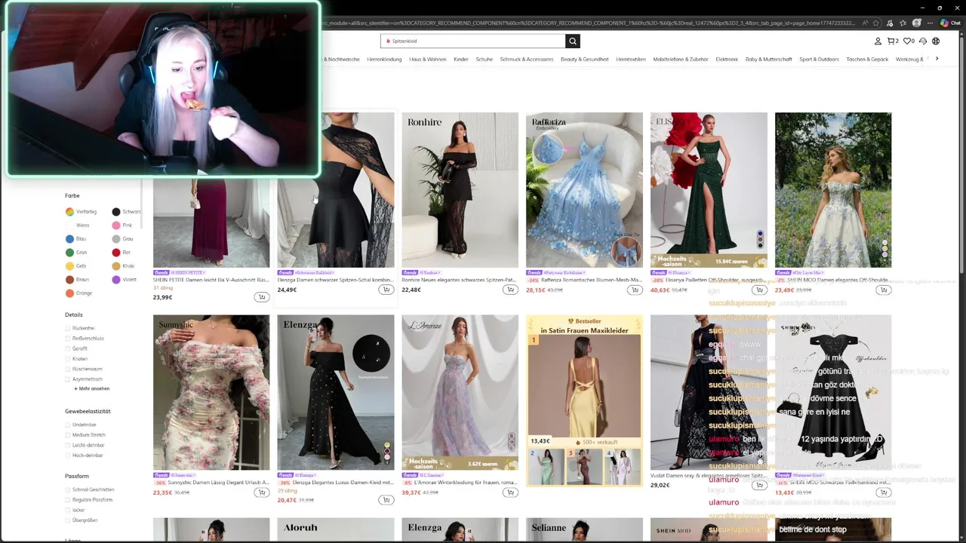Click the browser favorites star icon
This screenshot has height=543, width=966.
click(x=877, y=23)
